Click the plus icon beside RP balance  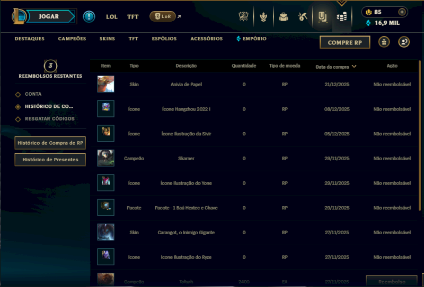pos(402,12)
